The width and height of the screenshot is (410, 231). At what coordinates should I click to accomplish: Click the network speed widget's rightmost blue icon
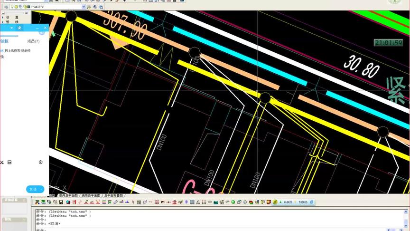[311, 202]
